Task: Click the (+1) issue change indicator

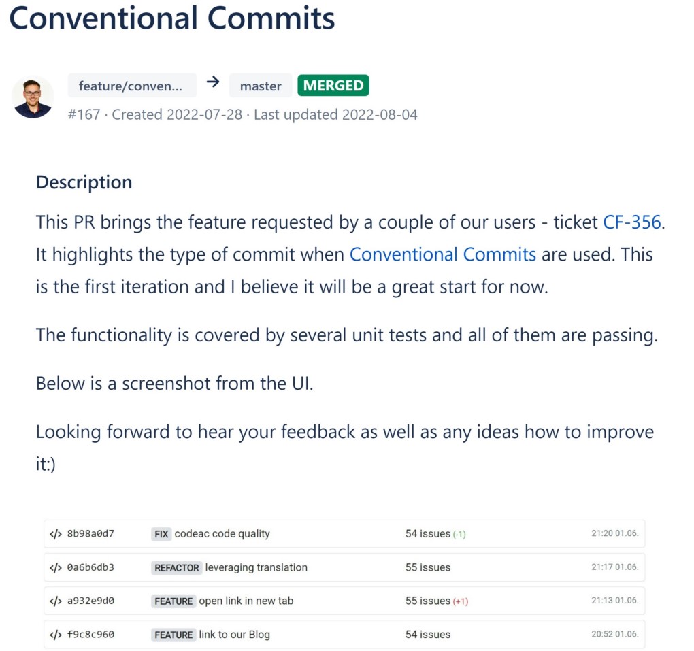Action: point(461,601)
